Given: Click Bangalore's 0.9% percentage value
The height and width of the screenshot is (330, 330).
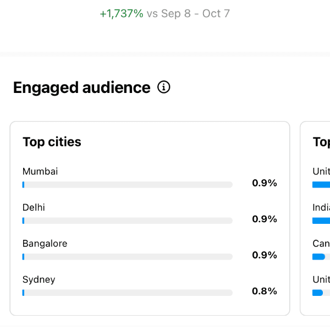Looking at the screenshot, I should pyautogui.click(x=265, y=255).
